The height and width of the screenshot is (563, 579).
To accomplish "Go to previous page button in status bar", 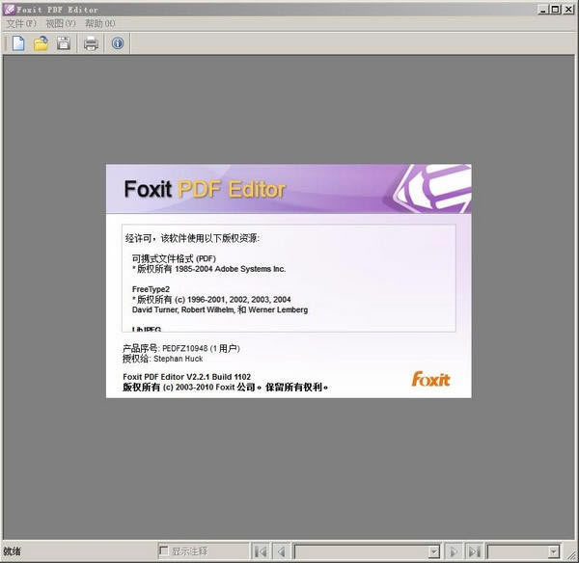I will tap(282, 551).
